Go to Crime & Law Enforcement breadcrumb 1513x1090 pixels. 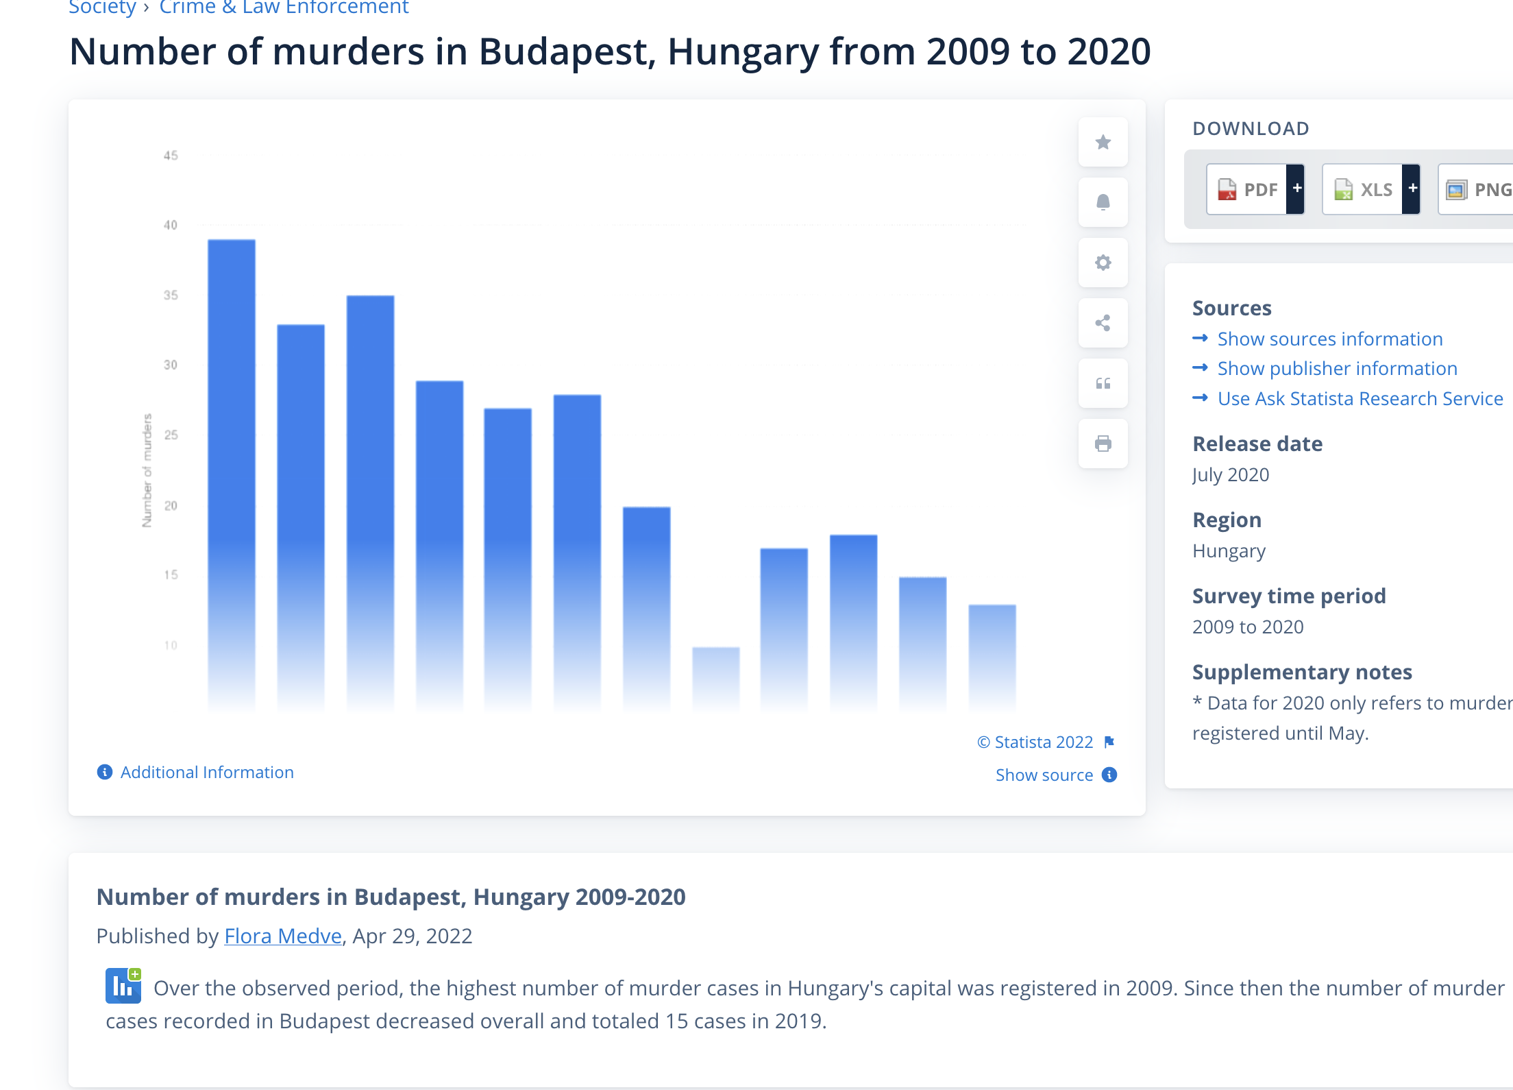click(284, 7)
